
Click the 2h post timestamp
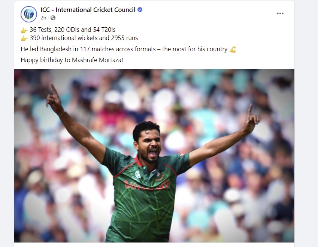point(43,18)
